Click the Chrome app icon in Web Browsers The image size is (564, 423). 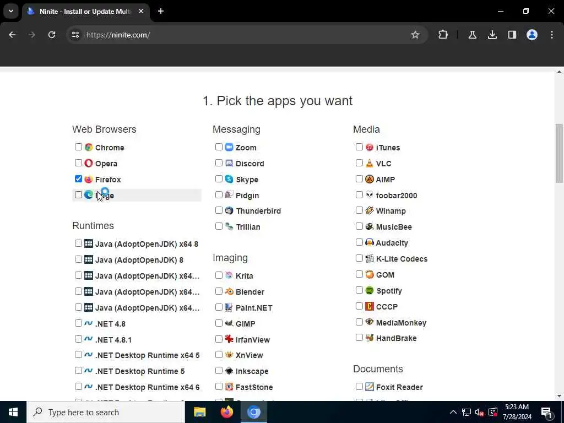click(x=89, y=147)
